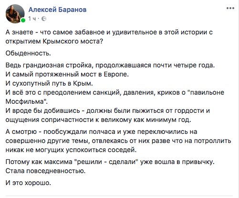Click the line "И сухопутный путь в Крым."
The height and width of the screenshot is (198, 239).
click(49, 83)
